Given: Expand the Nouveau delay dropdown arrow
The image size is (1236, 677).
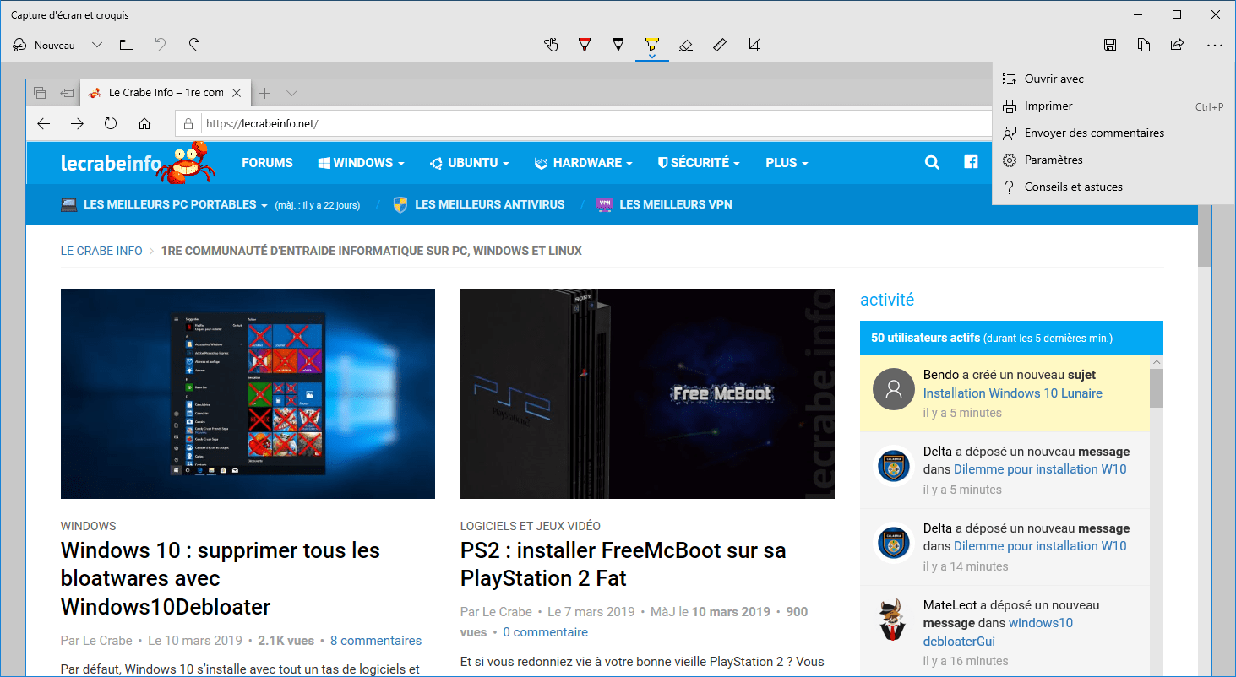Looking at the screenshot, I should [97, 45].
